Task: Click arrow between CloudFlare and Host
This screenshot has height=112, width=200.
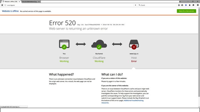Action: click(x=117, y=44)
